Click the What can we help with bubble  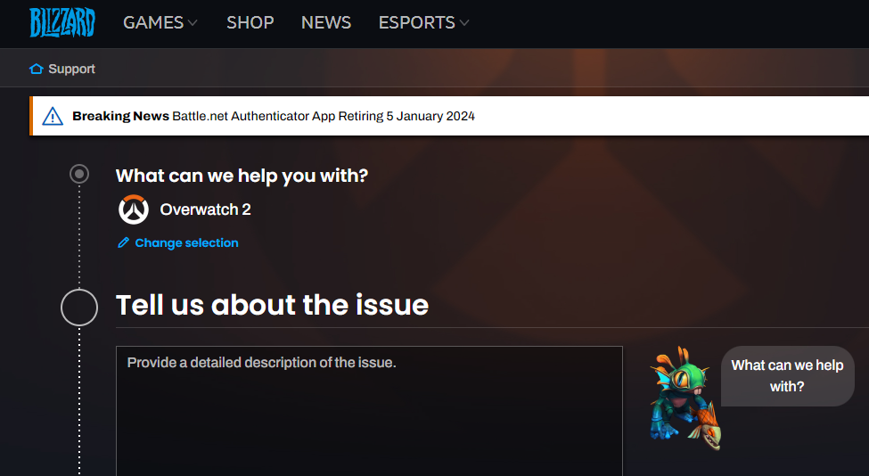click(787, 375)
